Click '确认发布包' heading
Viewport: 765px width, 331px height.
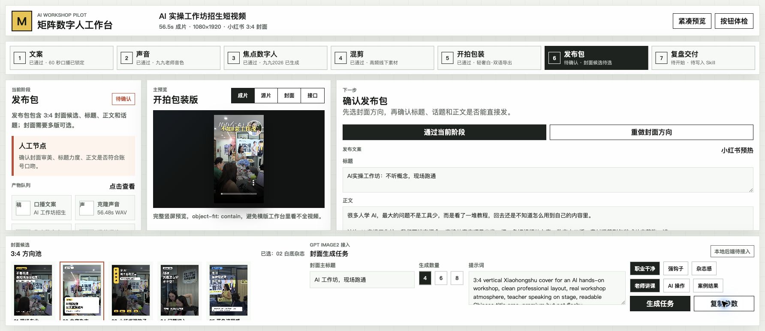coord(365,101)
